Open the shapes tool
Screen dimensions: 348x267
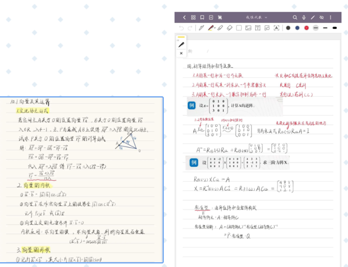pyautogui.click(x=267, y=28)
